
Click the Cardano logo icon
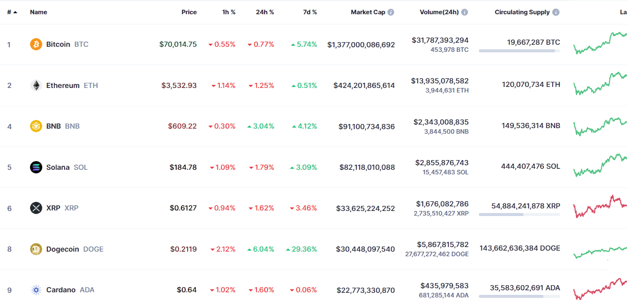(36, 290)
